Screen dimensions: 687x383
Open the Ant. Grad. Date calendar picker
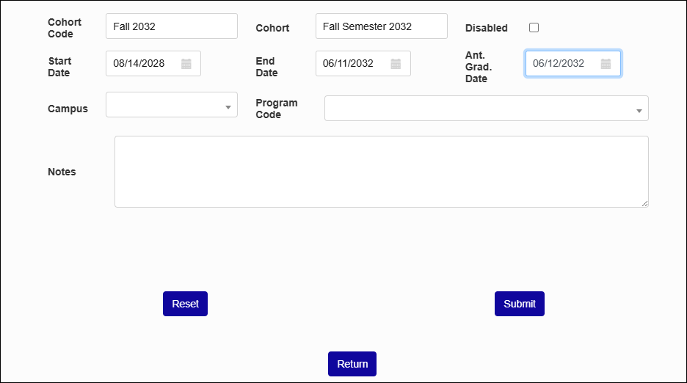[606, 64]
